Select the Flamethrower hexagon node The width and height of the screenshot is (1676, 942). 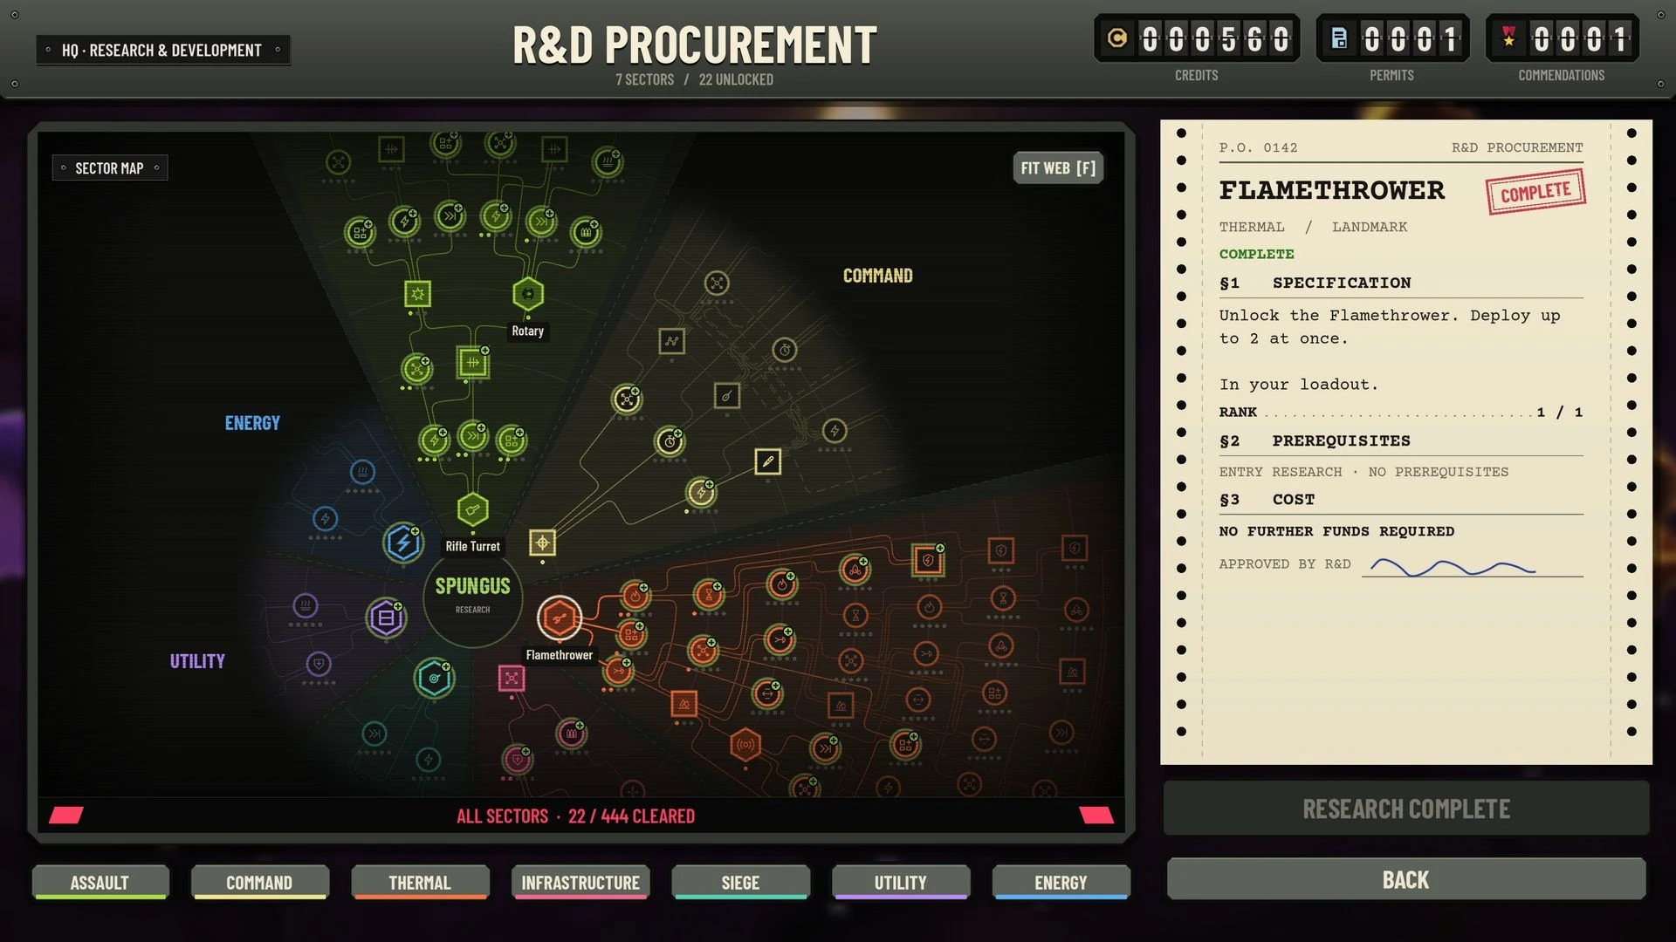click(x=559, y=618)
